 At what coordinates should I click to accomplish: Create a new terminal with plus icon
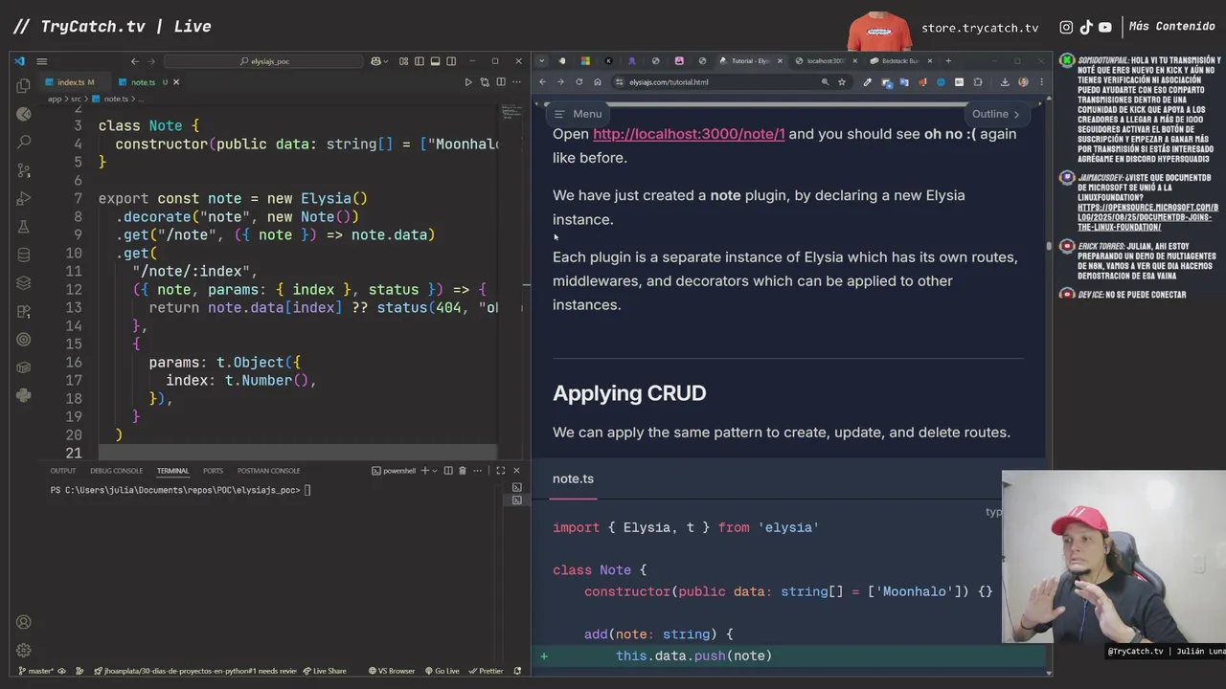pyautogui.click(x=425, y=471)
